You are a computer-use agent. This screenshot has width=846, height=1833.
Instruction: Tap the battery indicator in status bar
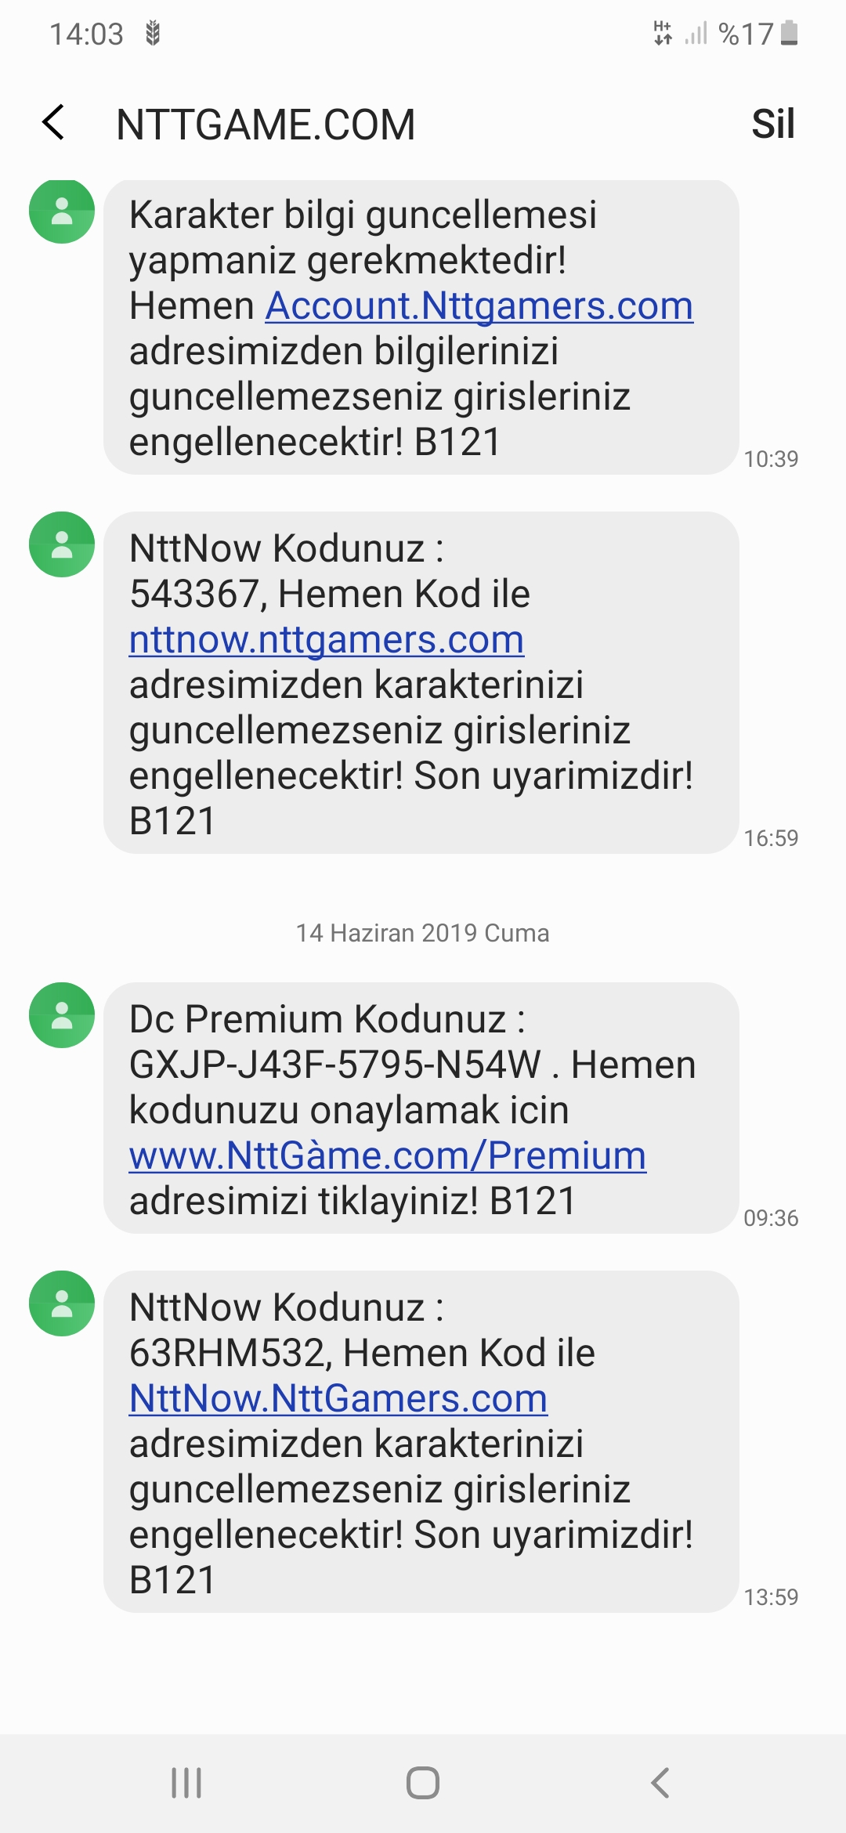[x=790, y=34]
